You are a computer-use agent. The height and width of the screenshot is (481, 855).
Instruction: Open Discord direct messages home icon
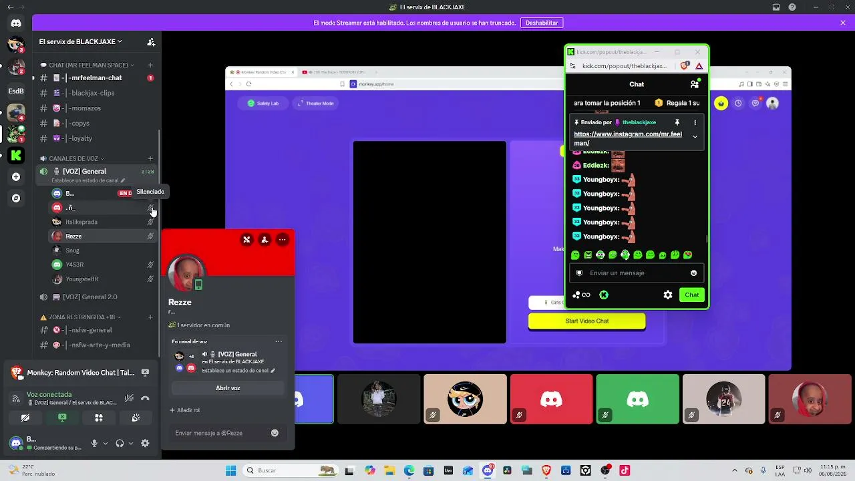click(x=16, y=23)
